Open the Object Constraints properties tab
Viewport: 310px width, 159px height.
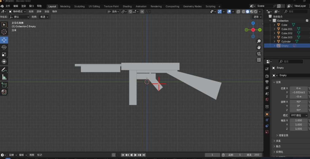click(267, 126)
